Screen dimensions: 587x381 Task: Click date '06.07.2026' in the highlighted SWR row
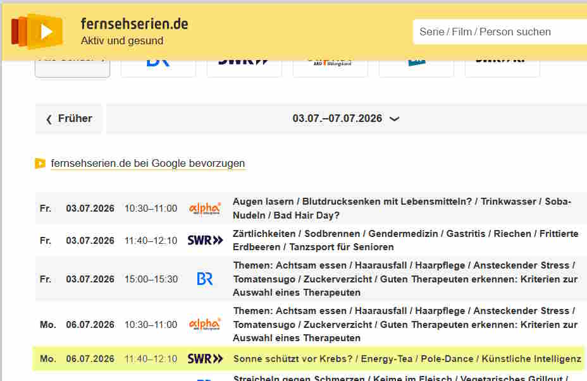click(90, 359)
